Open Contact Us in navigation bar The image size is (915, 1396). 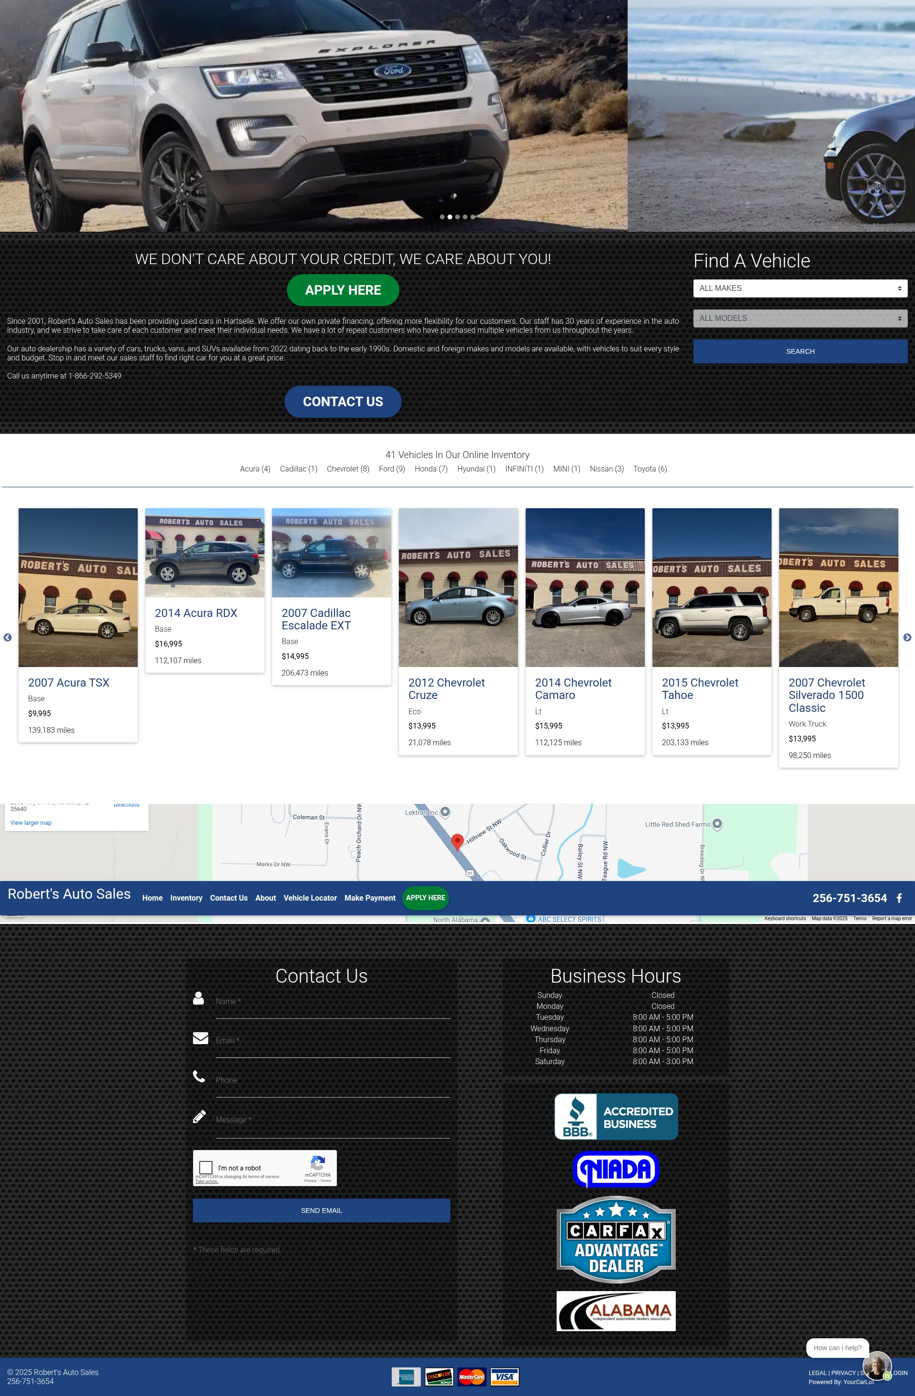tap(229, 898)
